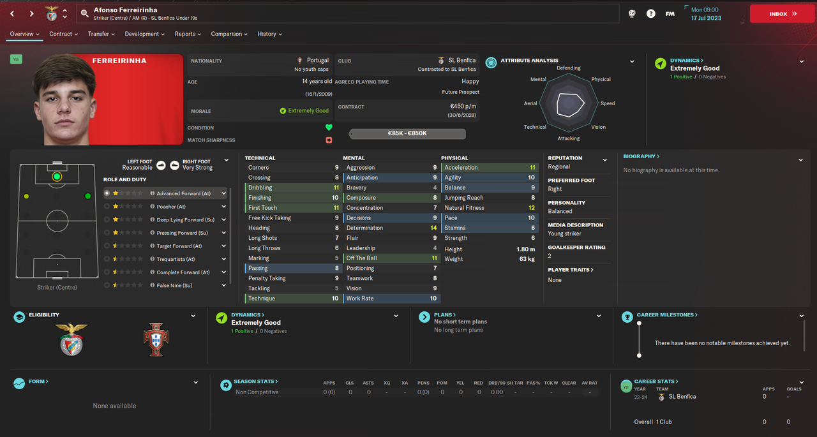Click the Eligibility graduation cap icon
The image size is (817, 437).
click(19, 316)
